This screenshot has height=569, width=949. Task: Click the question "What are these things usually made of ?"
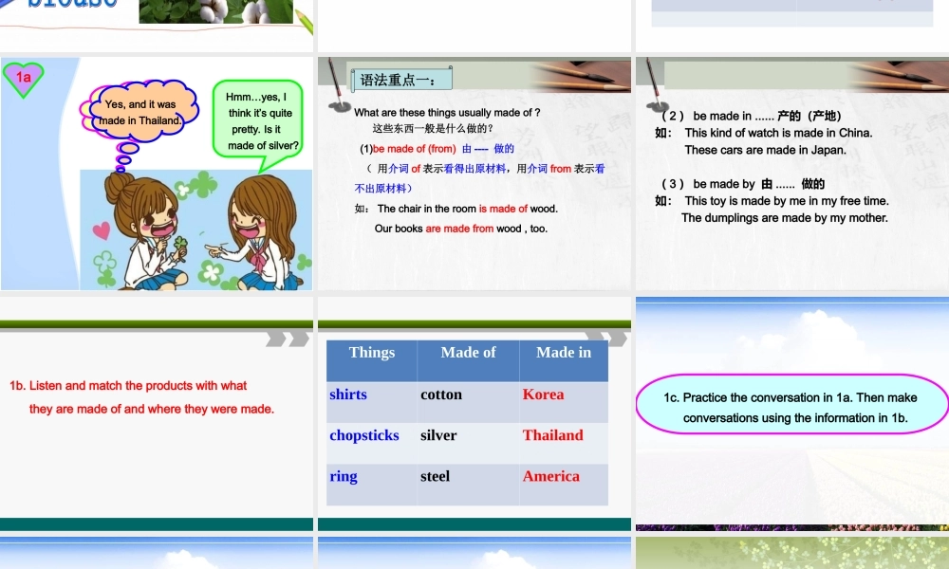coord(447,113)
